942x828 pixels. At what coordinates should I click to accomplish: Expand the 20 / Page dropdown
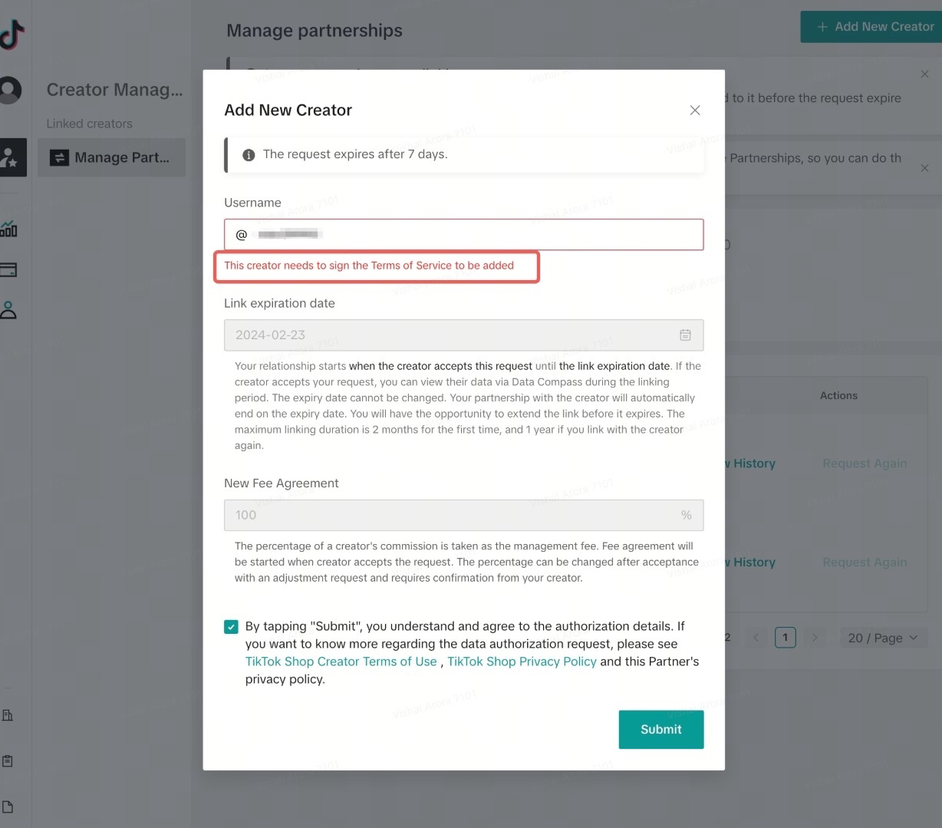pyautogui.click(x=883, y=638)
